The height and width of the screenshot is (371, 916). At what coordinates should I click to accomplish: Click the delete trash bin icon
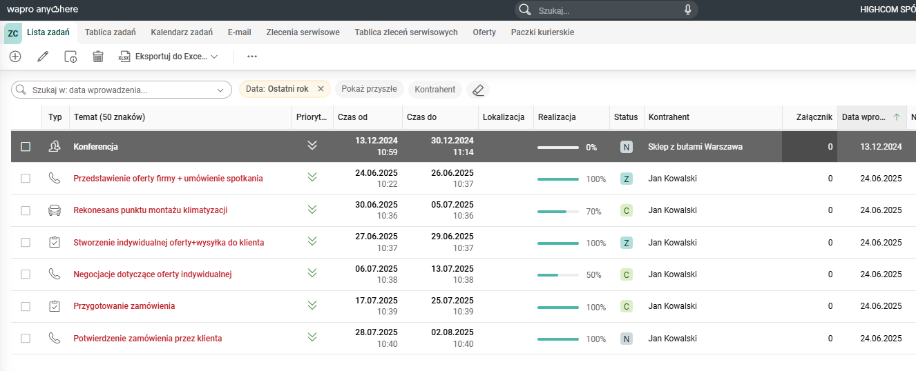tap(98, 57)
